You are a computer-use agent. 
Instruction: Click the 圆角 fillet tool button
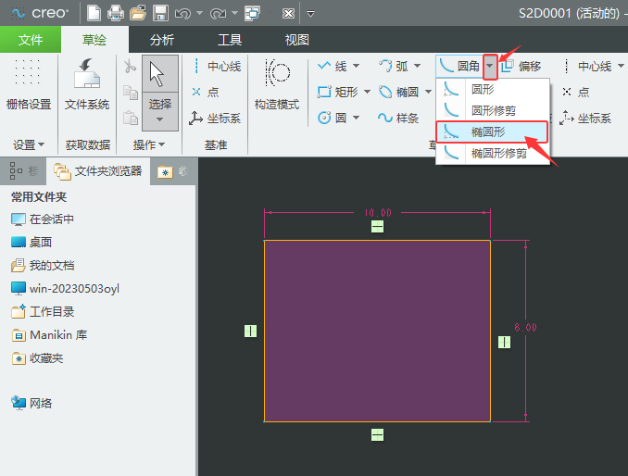[x=459, y=66]
